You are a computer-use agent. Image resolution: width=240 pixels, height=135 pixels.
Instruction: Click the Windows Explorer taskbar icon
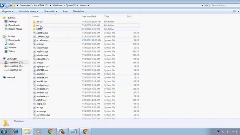(27, 132)
